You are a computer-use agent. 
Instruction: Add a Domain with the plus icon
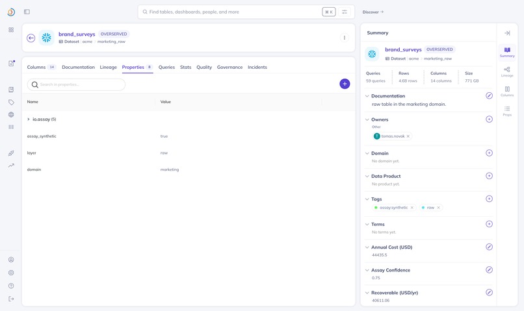tap(489, 153)
